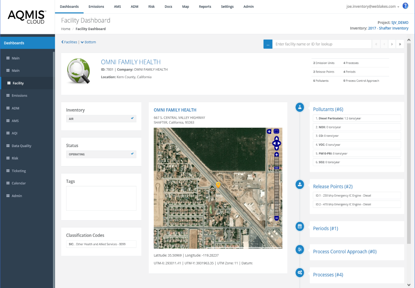This screenshot has height=288, width=415.
Task: Open Facility dashboard in sidebar
Action: (x=27, y=83)
